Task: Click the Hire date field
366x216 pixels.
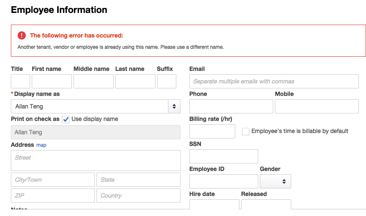Action: click(214, 204)
